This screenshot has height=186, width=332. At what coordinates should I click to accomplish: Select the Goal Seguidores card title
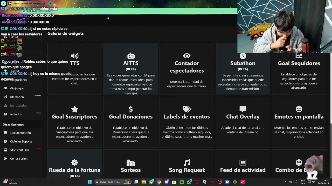tap(299, 63)
